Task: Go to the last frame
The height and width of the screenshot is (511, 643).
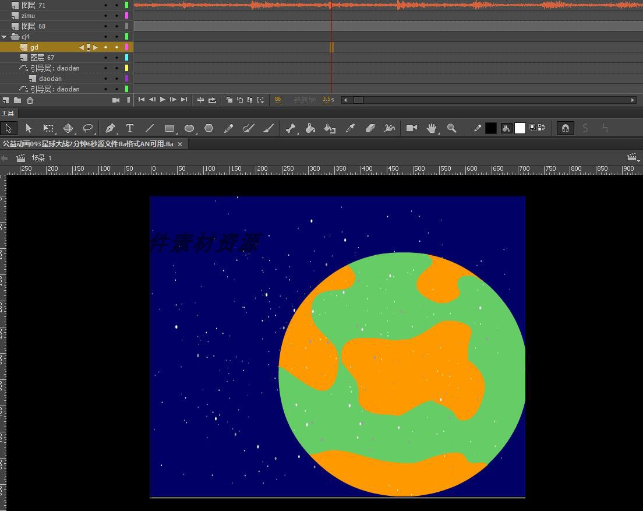Action: (x=184, y=100)
